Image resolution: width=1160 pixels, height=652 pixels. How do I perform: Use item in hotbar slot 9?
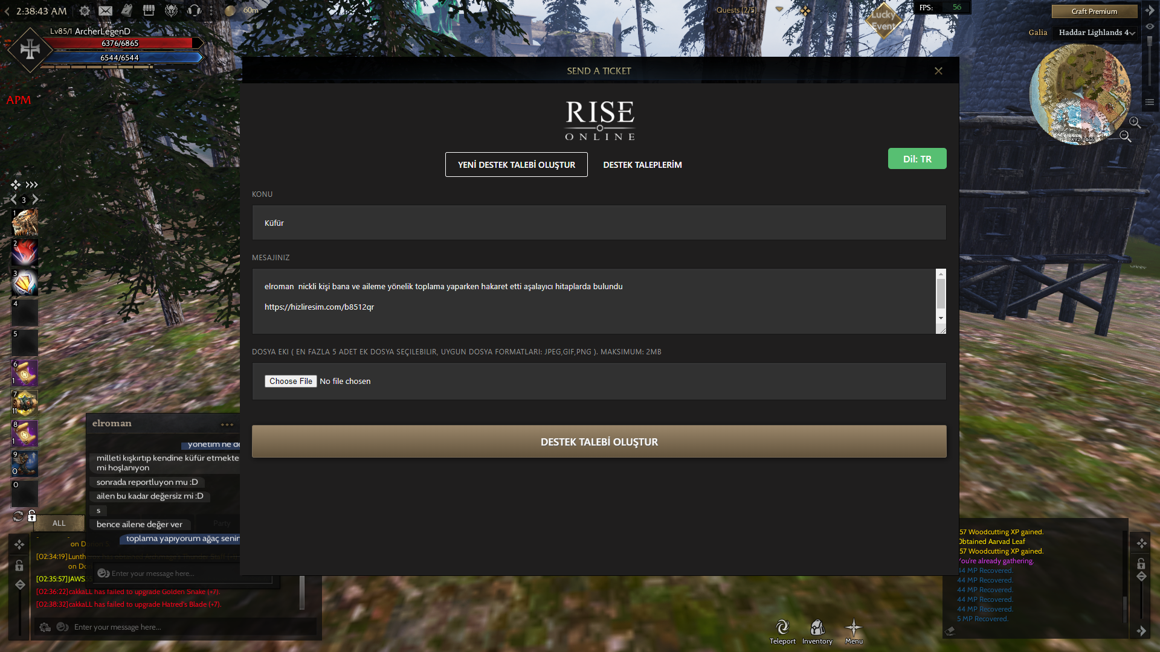pyautogui.click(x=25, y=464)
